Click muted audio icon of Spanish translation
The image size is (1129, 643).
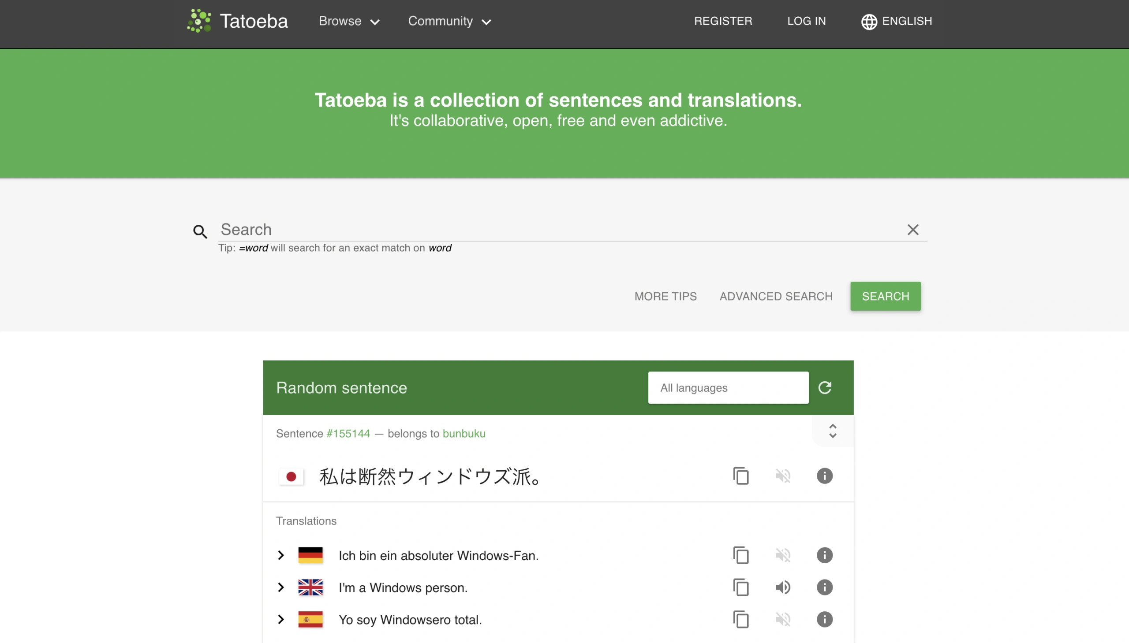pos(782,619)
